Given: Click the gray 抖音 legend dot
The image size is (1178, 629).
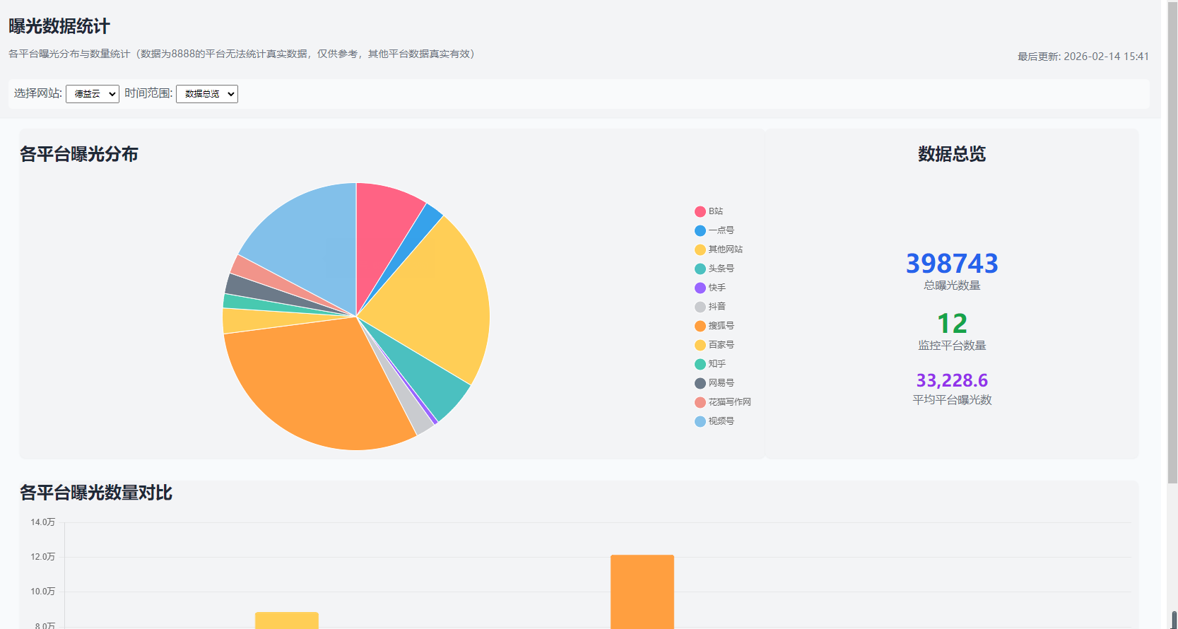Looking at the screenshot, I should [x=700, y=307].
